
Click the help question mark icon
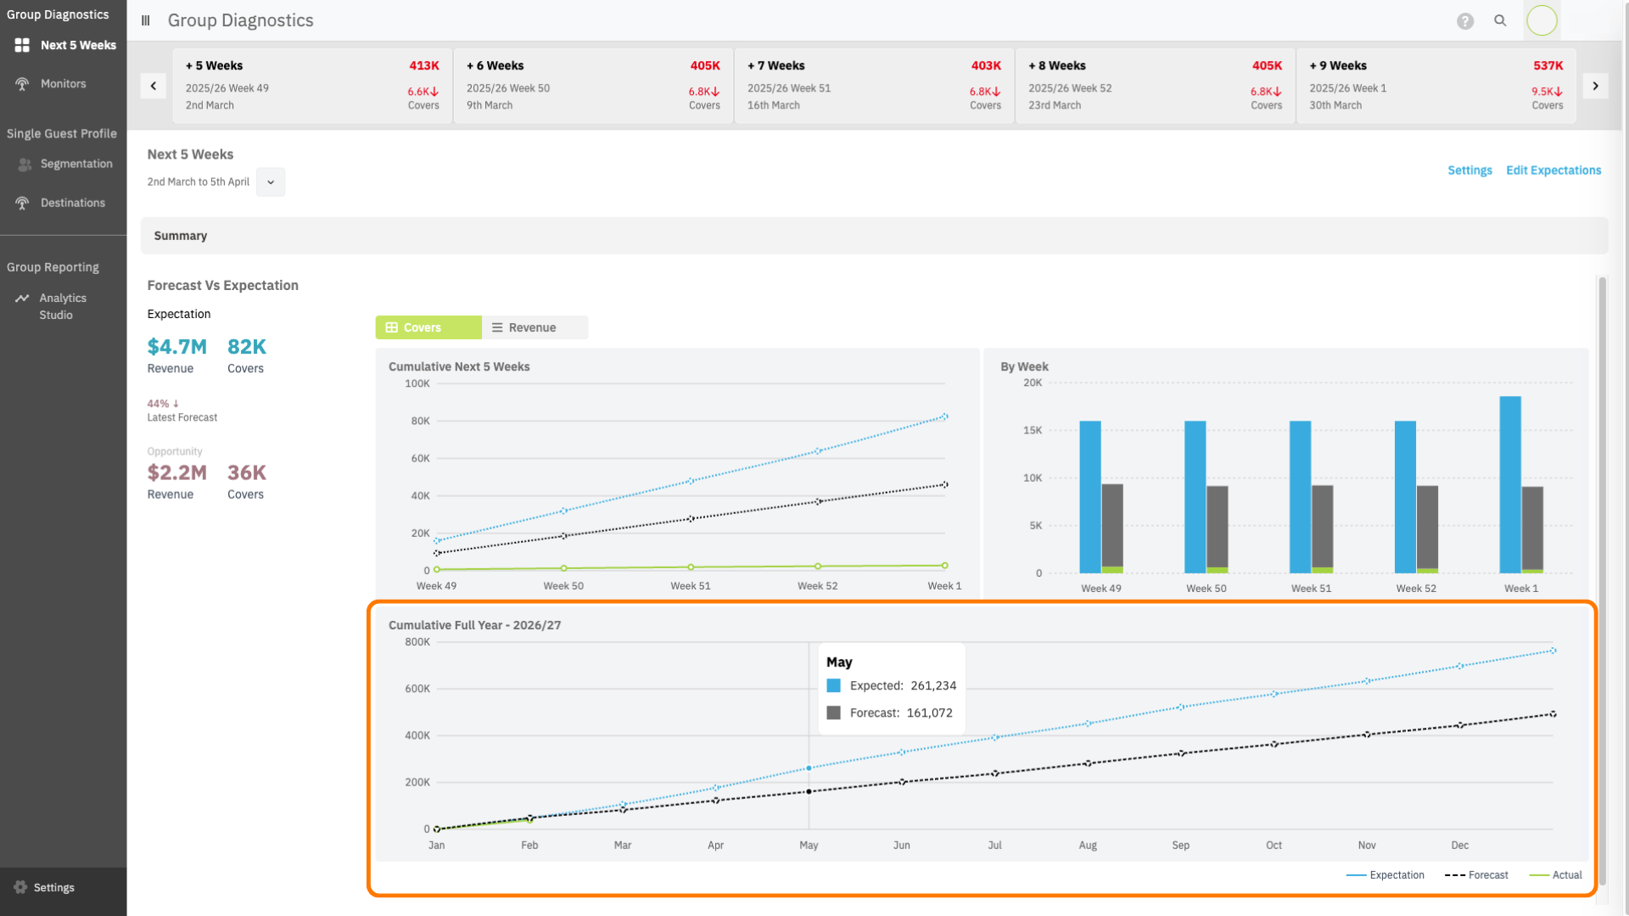pyautogui.click(x=1465, y=21)
